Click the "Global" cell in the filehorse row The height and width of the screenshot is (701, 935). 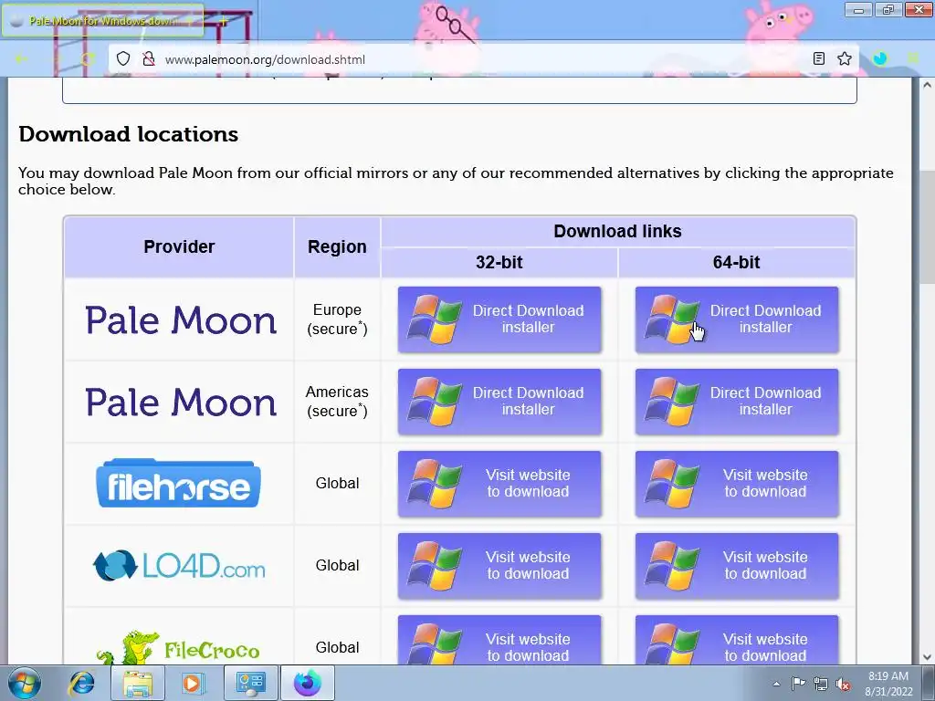(337, 484)
